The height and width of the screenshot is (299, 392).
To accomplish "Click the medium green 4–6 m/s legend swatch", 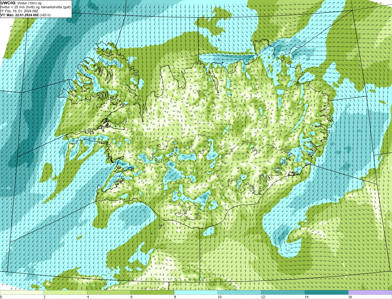I will coord(109,293).
